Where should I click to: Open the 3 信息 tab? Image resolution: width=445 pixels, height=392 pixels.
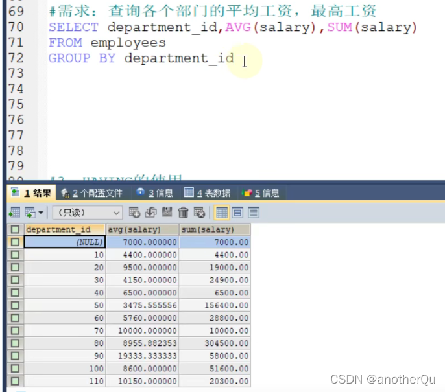pyautogui.click(x=154, y=193)
